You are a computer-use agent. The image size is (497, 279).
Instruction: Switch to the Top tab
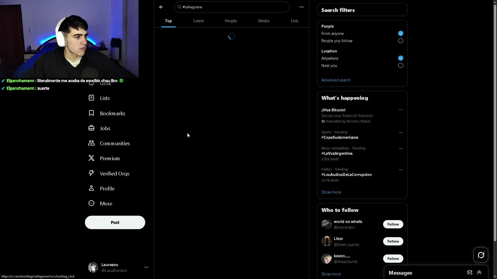click(169, 21)
